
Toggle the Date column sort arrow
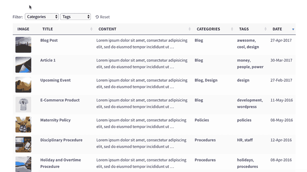(293, 29)
